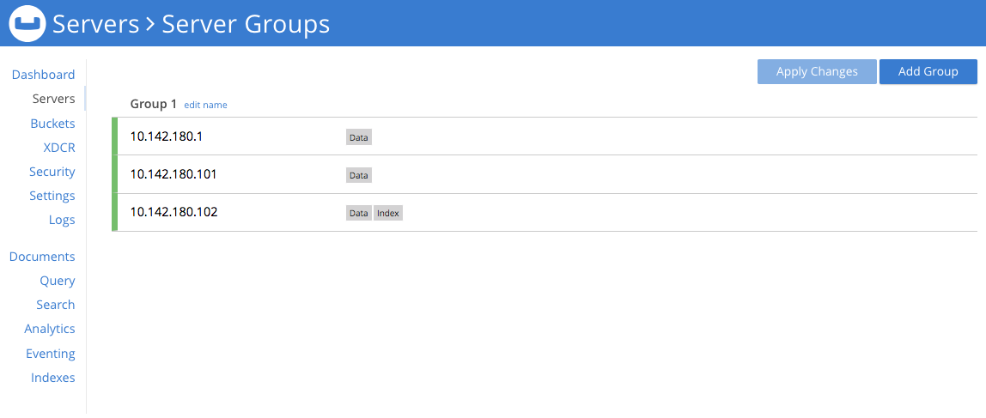Click the edit name link for Group 1
Image resolution: width=986 pixels, height=418 pixels.
pyautogui.click(x=205, y=105)
